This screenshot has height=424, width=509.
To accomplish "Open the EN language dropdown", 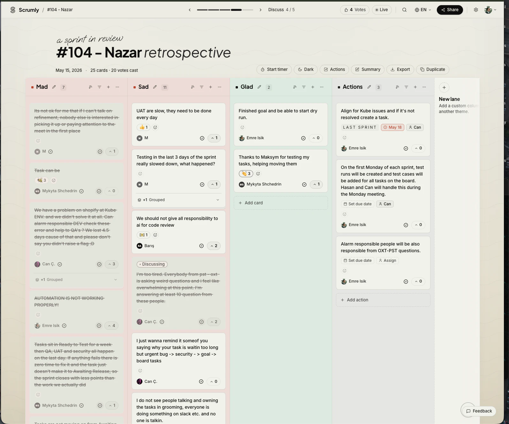I will [x=423, y=10].
